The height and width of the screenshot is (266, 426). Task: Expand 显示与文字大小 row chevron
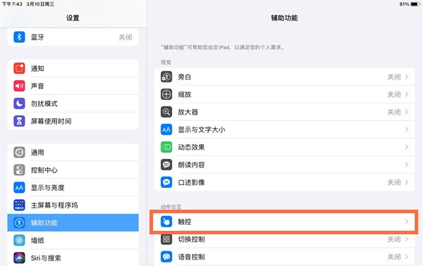[x=407, y=129]
